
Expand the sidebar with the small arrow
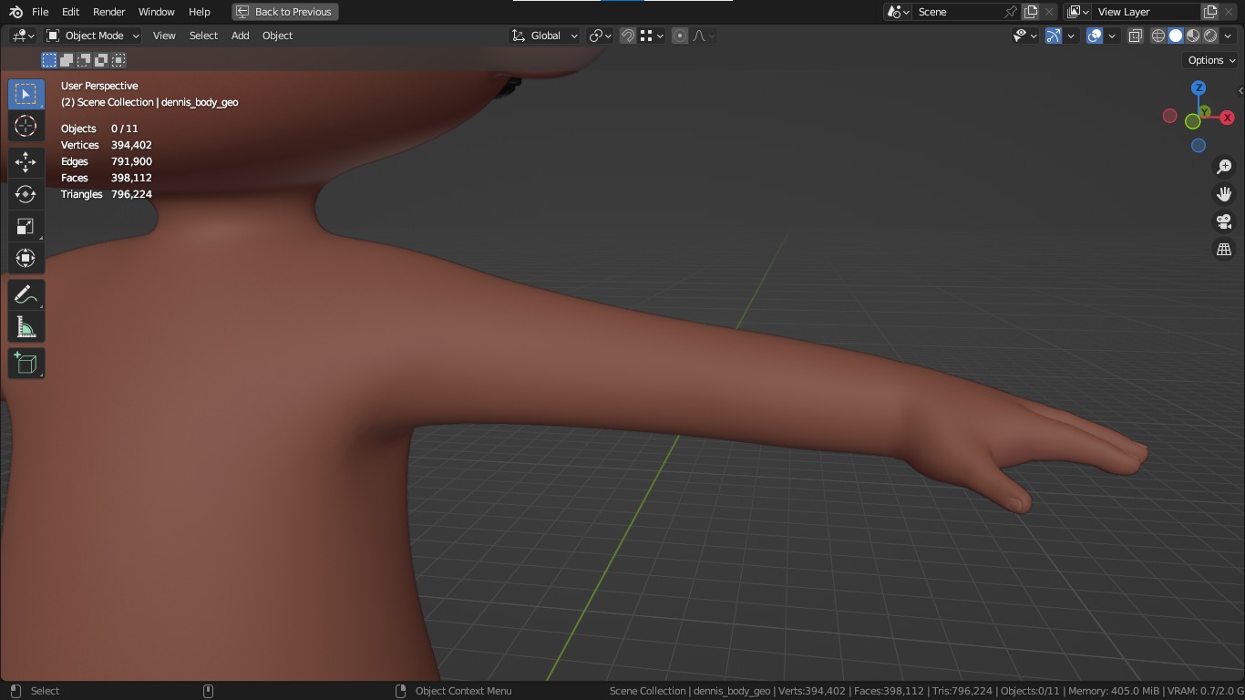pyautogui.click(x=1240, y=90)
